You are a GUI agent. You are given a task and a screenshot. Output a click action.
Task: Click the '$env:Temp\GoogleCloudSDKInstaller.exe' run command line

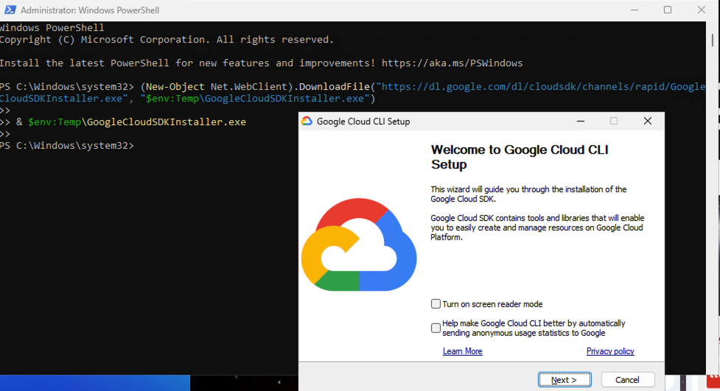pos(137,122)
